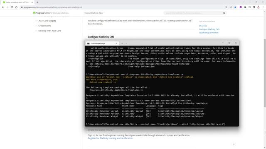This screenshot has width=266, height=149.
Task: Select the Setup procedure browser tab
Action: click(x=17, y=2)
